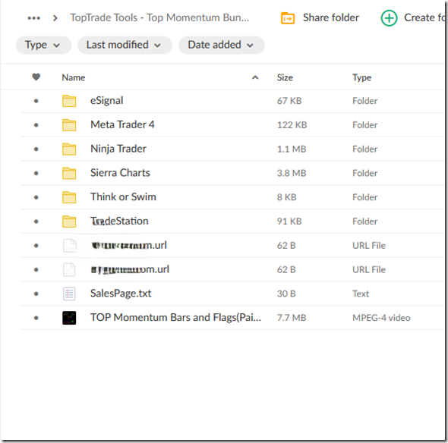Click the 8 KB size value
Viewport: 448px width, 443px height.
(x=286, y=197)
